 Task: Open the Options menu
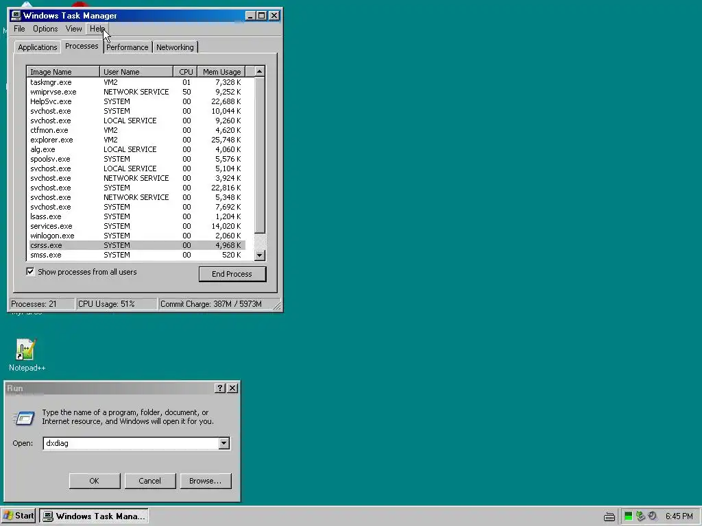click(x=45, y=29)
